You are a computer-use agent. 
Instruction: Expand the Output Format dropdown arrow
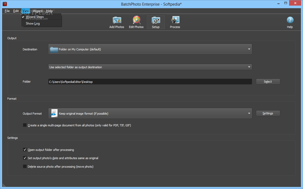coord(249,114)
